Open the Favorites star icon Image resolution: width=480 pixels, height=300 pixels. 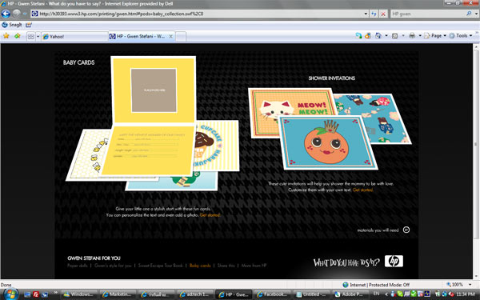pos(6,36)
